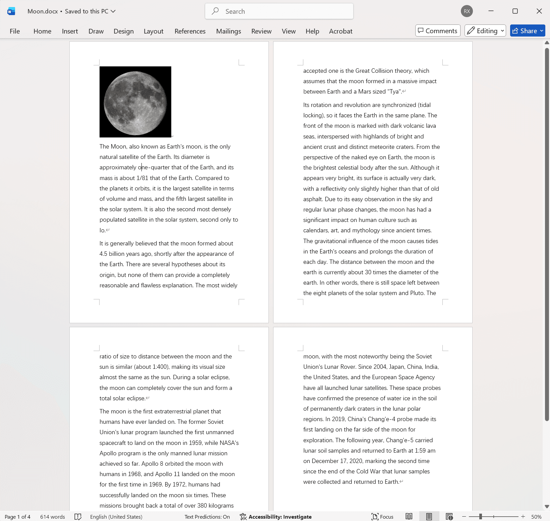This screenshot has width=550, height=521.
Task: Open the References tab
Action: (190, 31)
